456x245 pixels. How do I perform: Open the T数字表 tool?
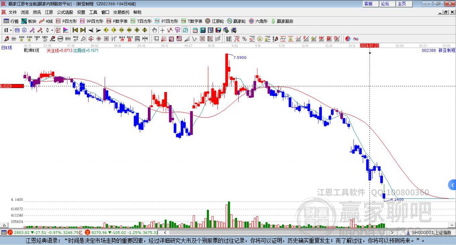[191, 21]
